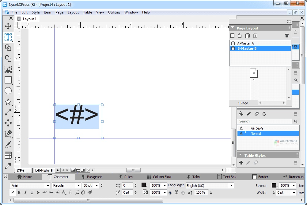The width and height of the screenshot is (307, 205).
Task: Open the Language dropdown showing English (US)
Action: [x=210, y=185]
